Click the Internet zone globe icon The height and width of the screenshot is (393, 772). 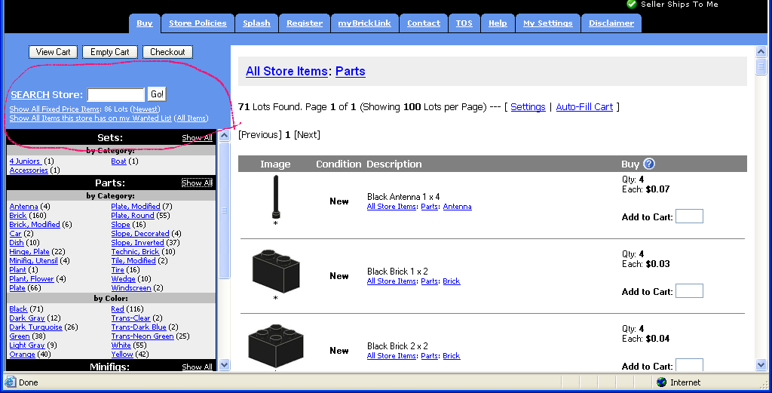662,382
